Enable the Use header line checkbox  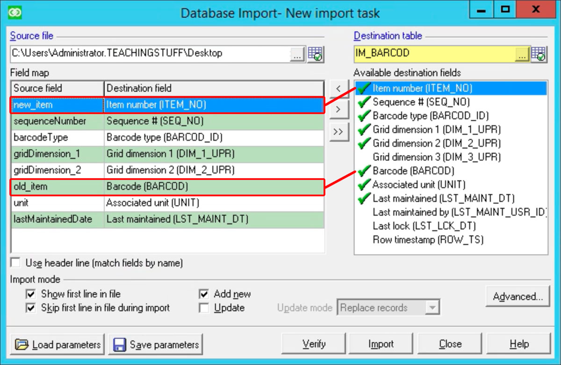coord(14,263)
